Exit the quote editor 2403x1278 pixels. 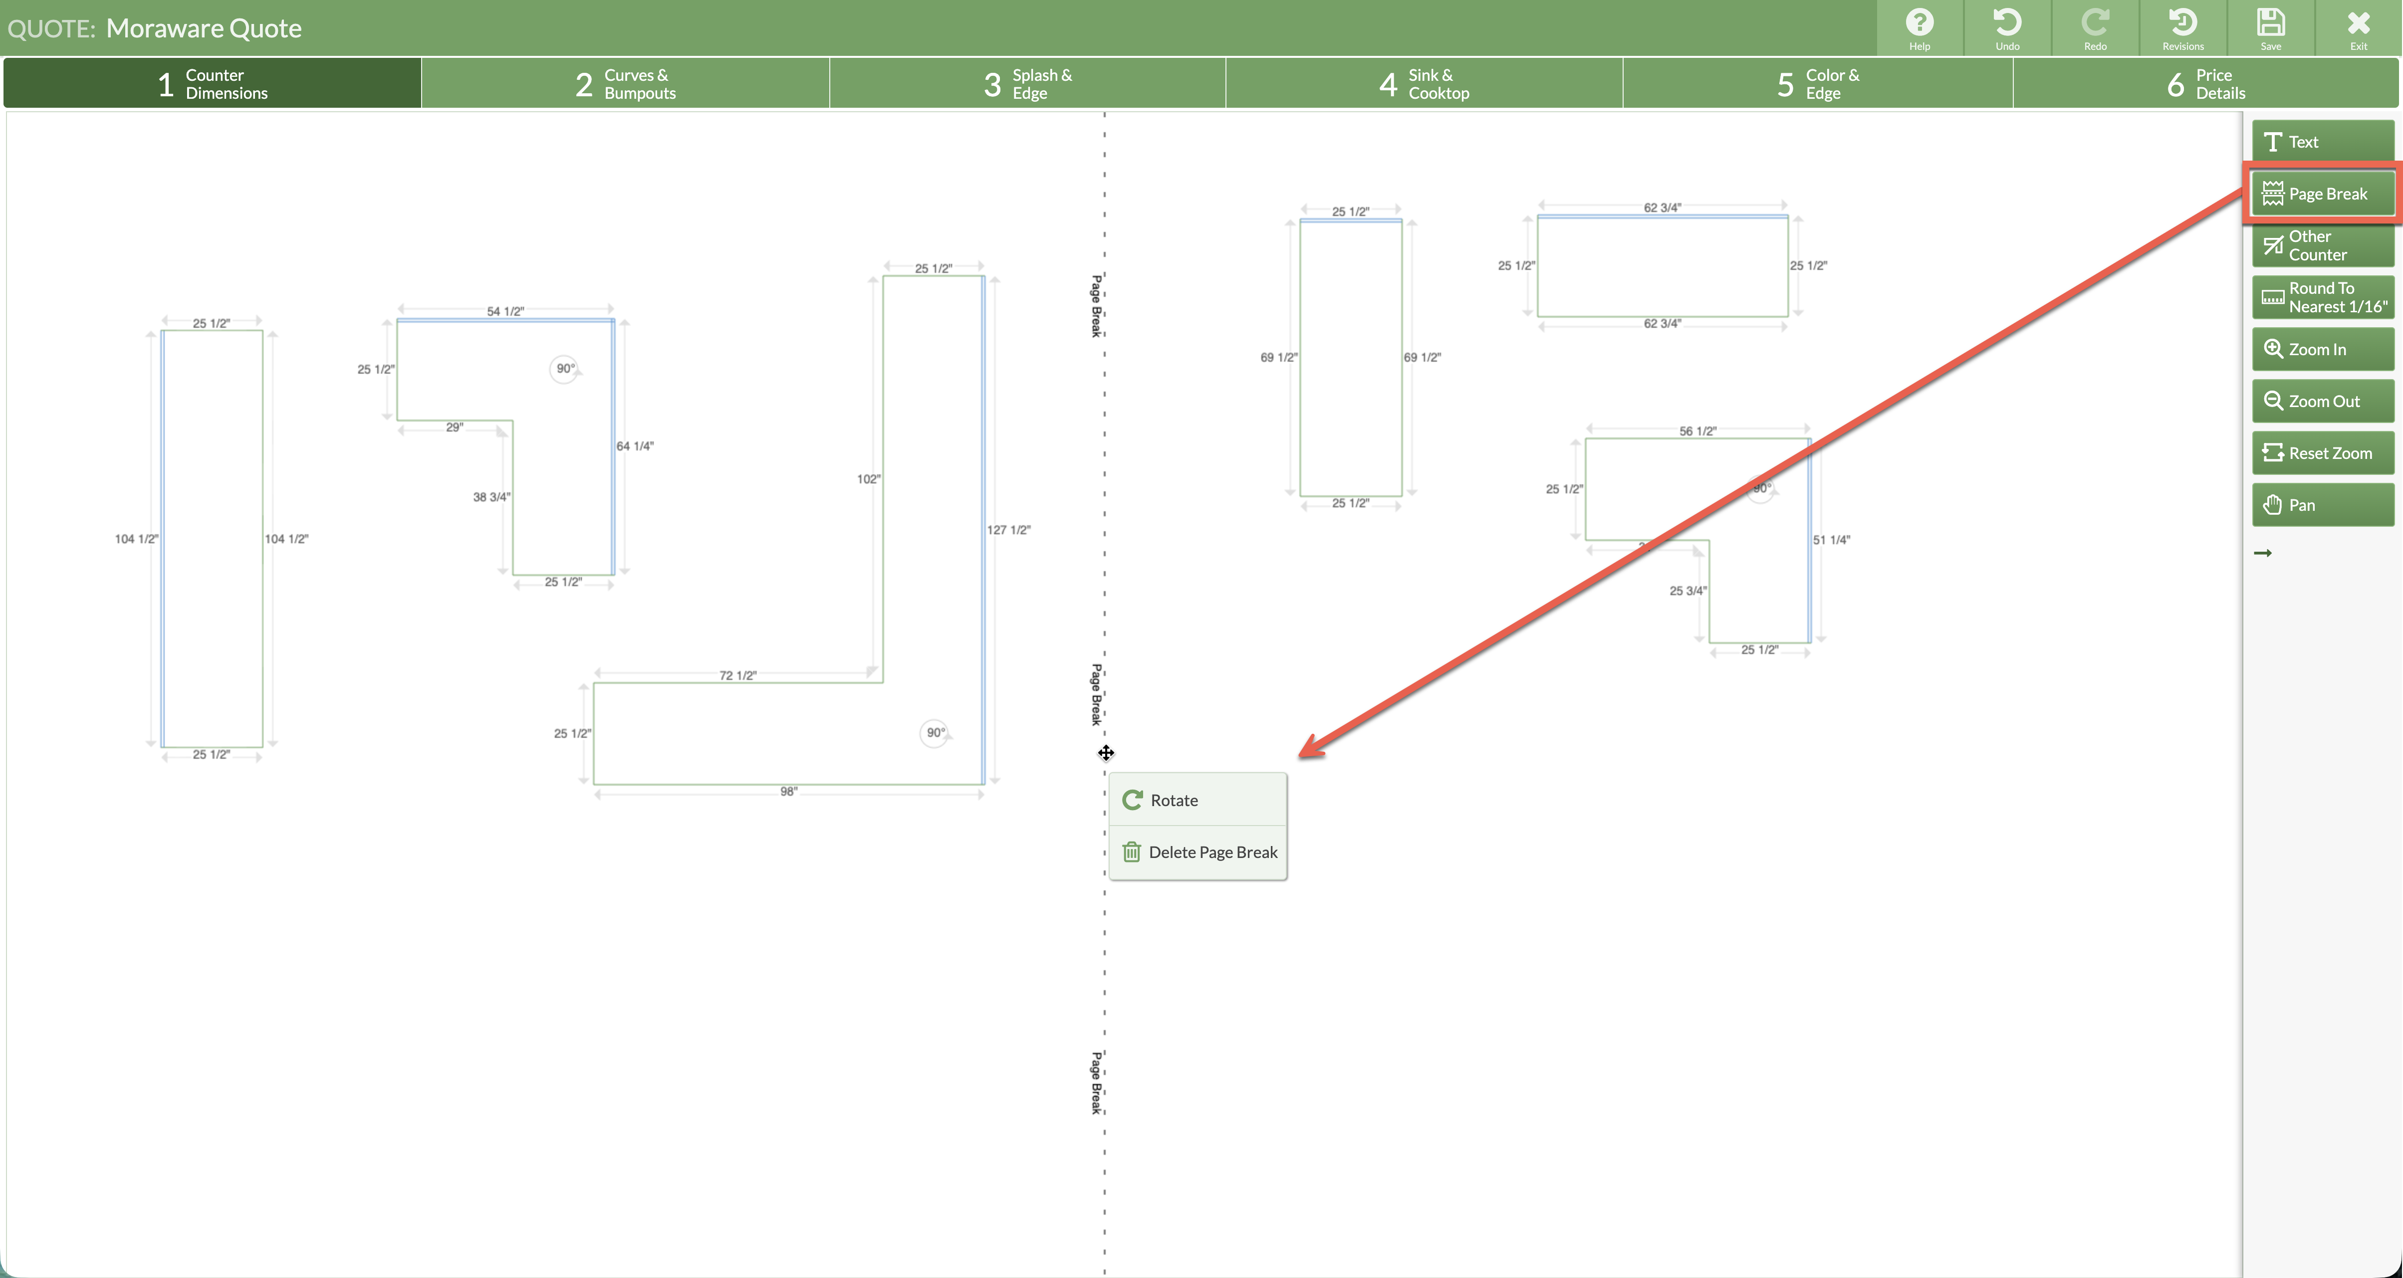[x=2357, y=28]
